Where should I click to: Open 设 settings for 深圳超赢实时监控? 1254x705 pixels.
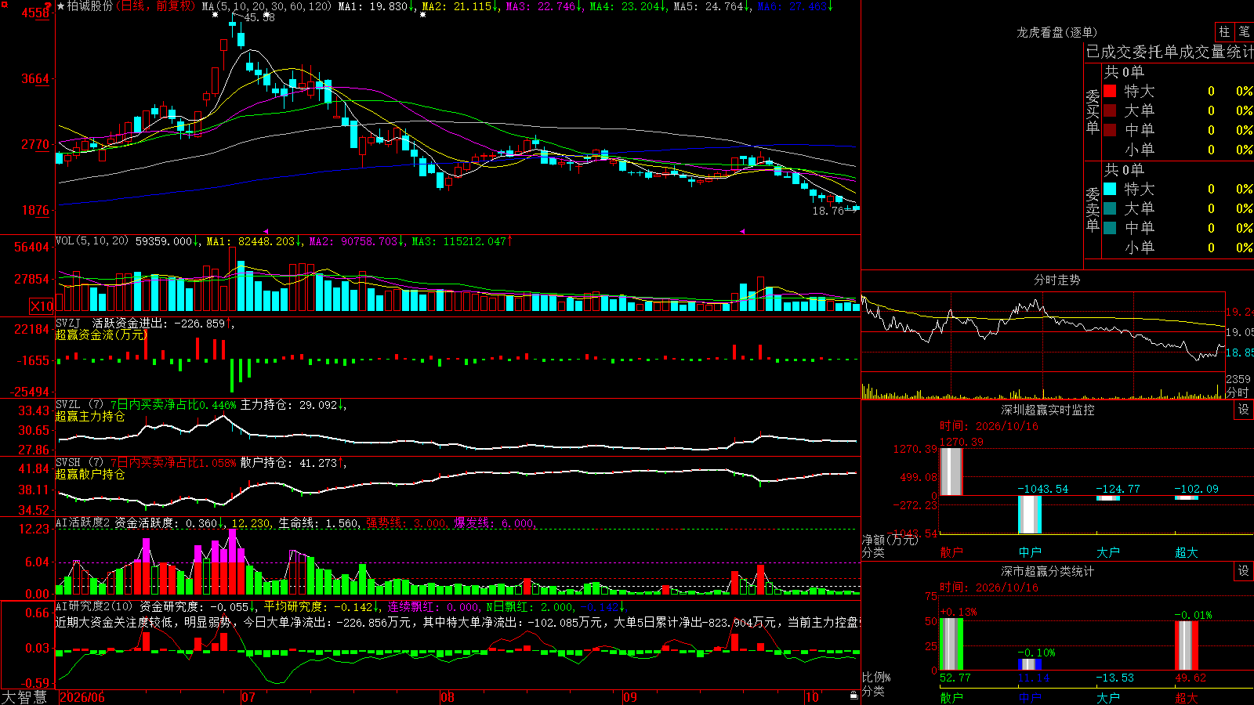pyautogui.click(x=1244, y=410)
